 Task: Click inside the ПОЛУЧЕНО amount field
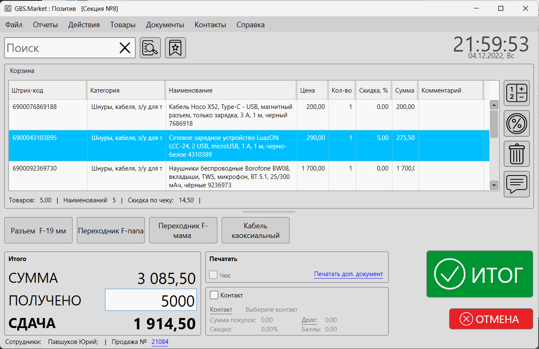(x=150, y=300)
